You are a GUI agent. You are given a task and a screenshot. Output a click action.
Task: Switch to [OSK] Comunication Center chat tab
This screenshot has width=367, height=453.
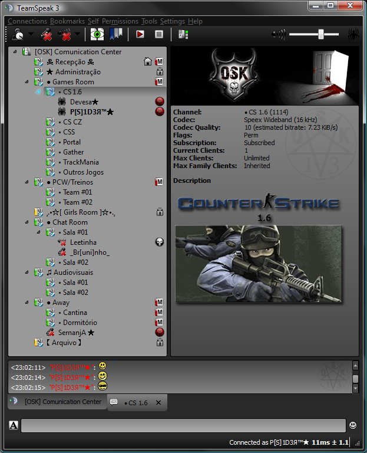point(57,402)
